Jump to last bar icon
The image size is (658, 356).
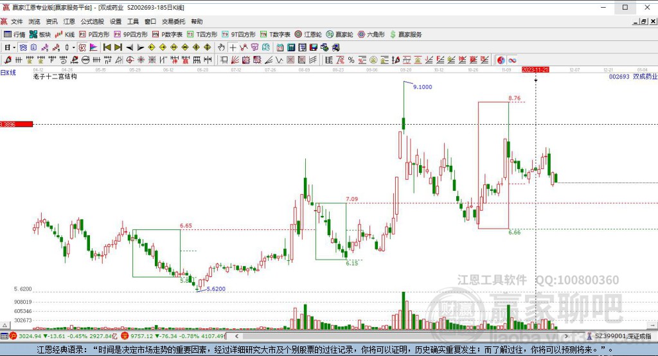[118, 48]
